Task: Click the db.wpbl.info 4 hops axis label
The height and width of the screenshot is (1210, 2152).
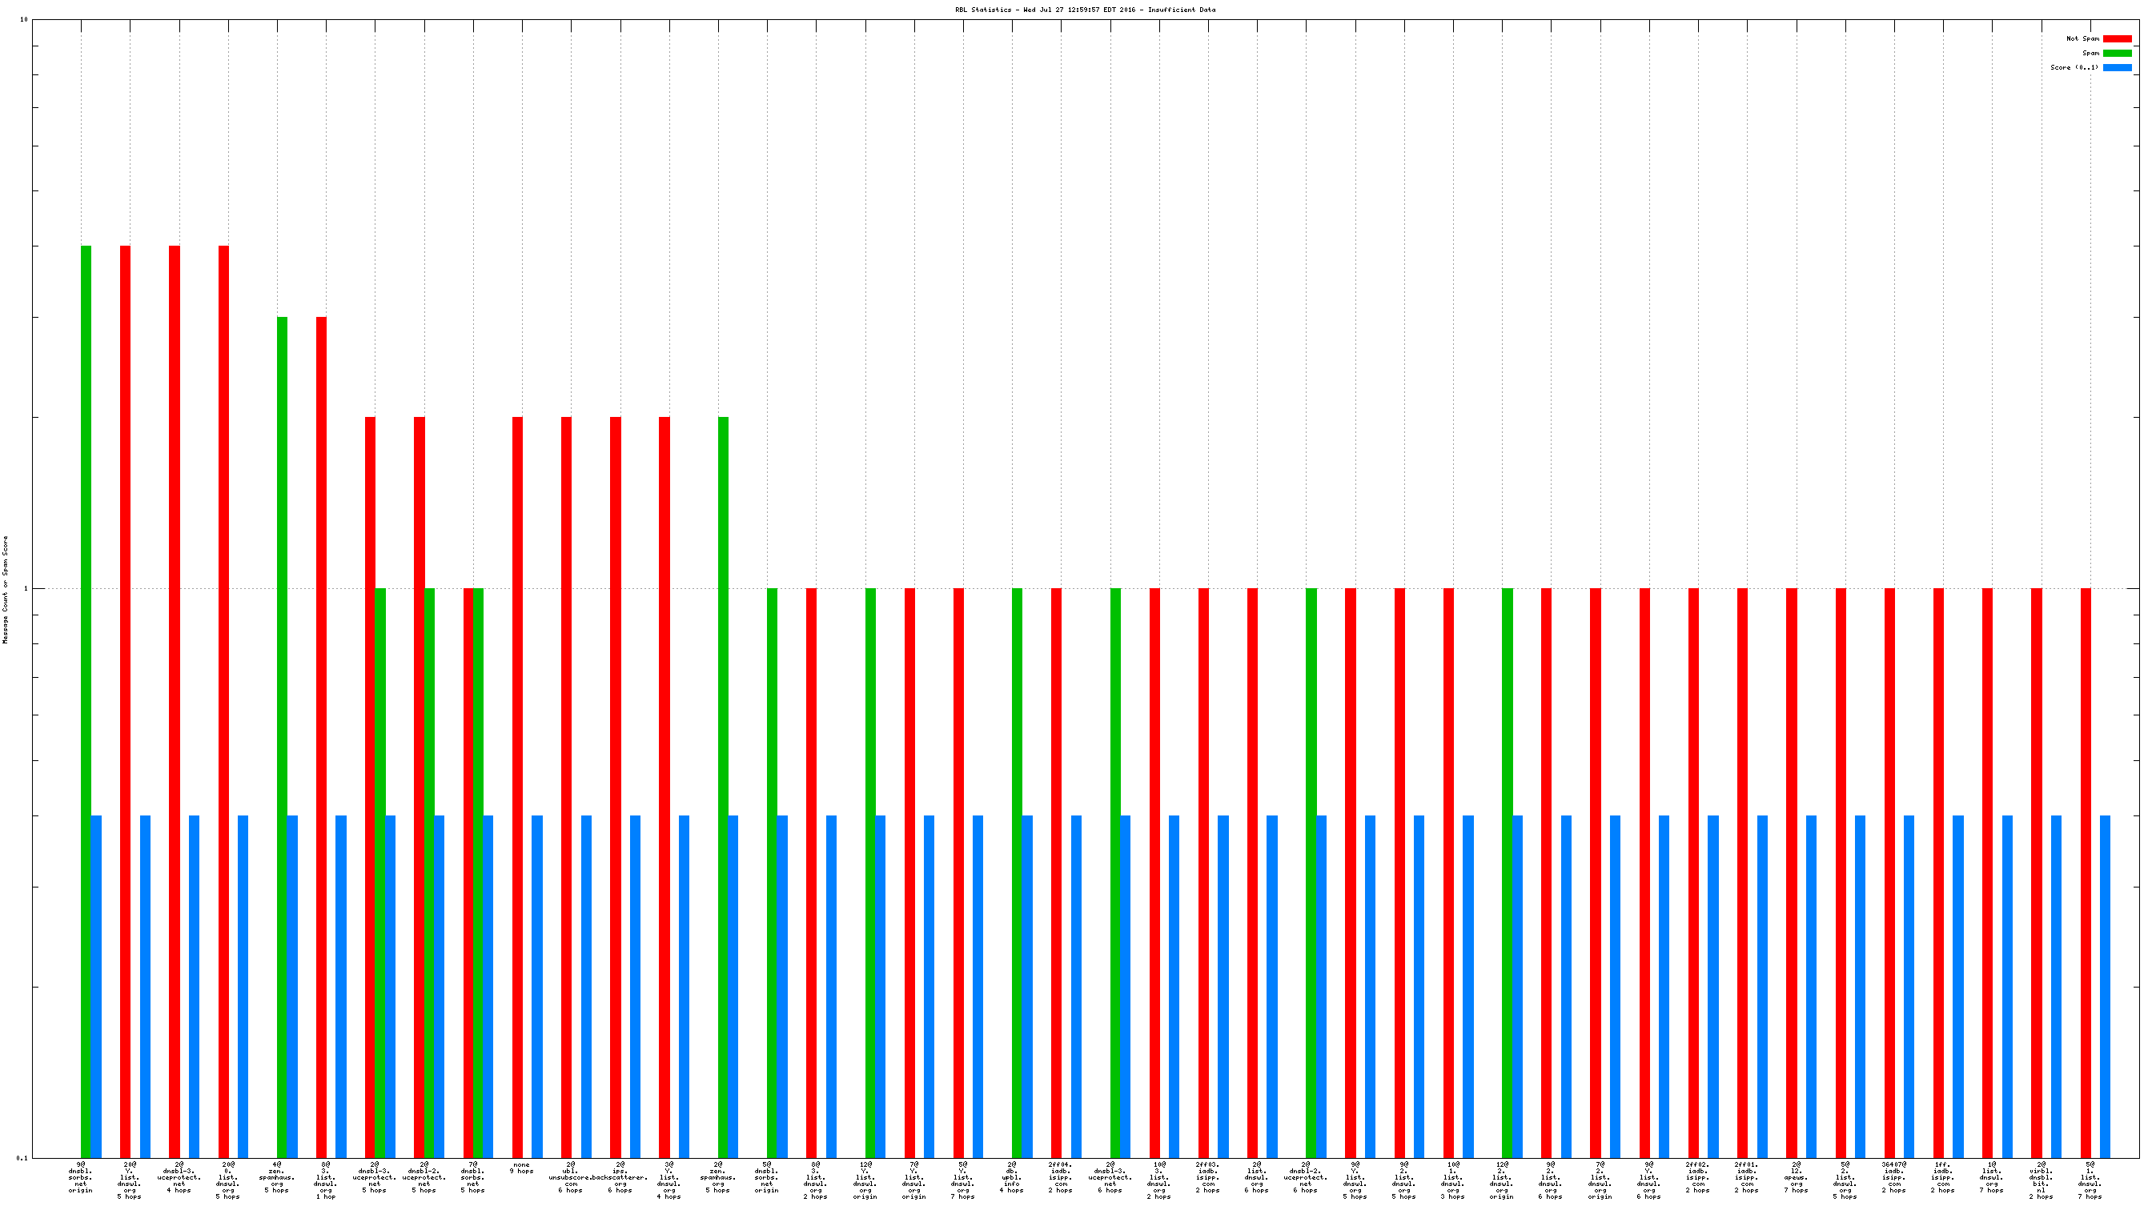Action: [1012, 1177]
